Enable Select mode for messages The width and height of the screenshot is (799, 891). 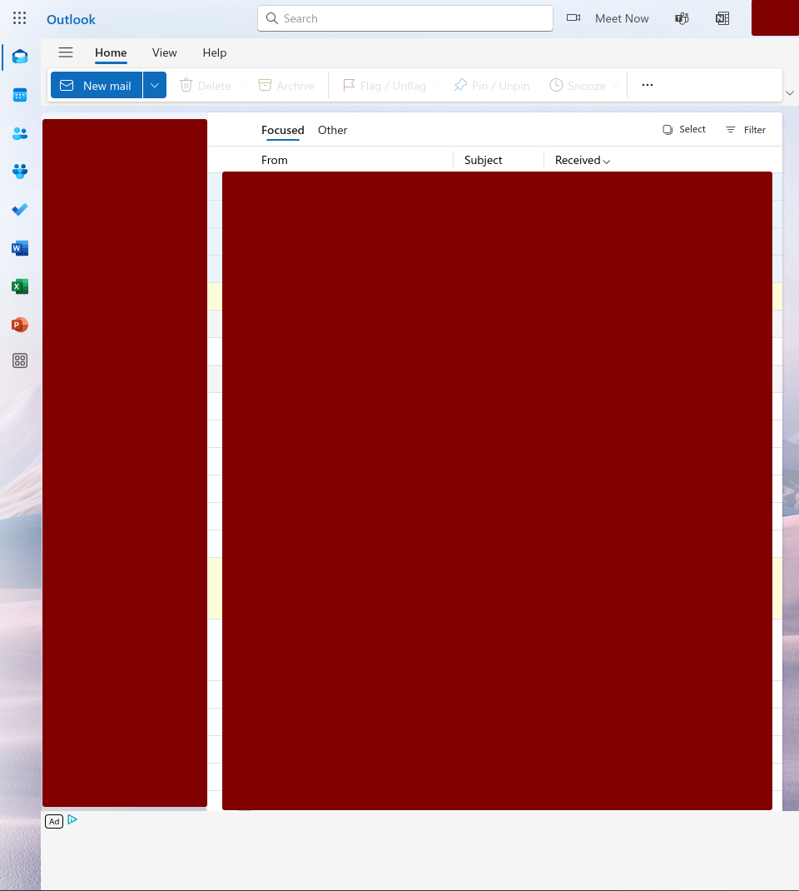(684, 129)
